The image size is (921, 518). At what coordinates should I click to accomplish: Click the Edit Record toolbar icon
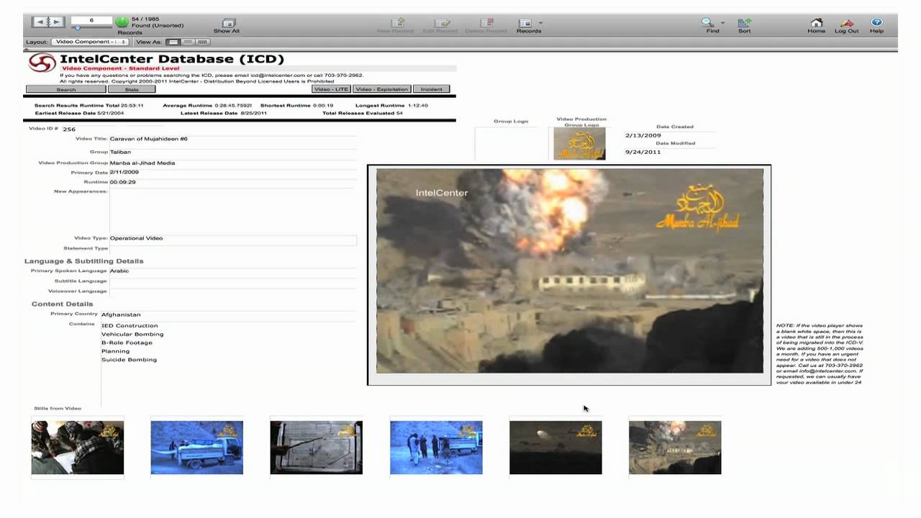pos(442,23)
